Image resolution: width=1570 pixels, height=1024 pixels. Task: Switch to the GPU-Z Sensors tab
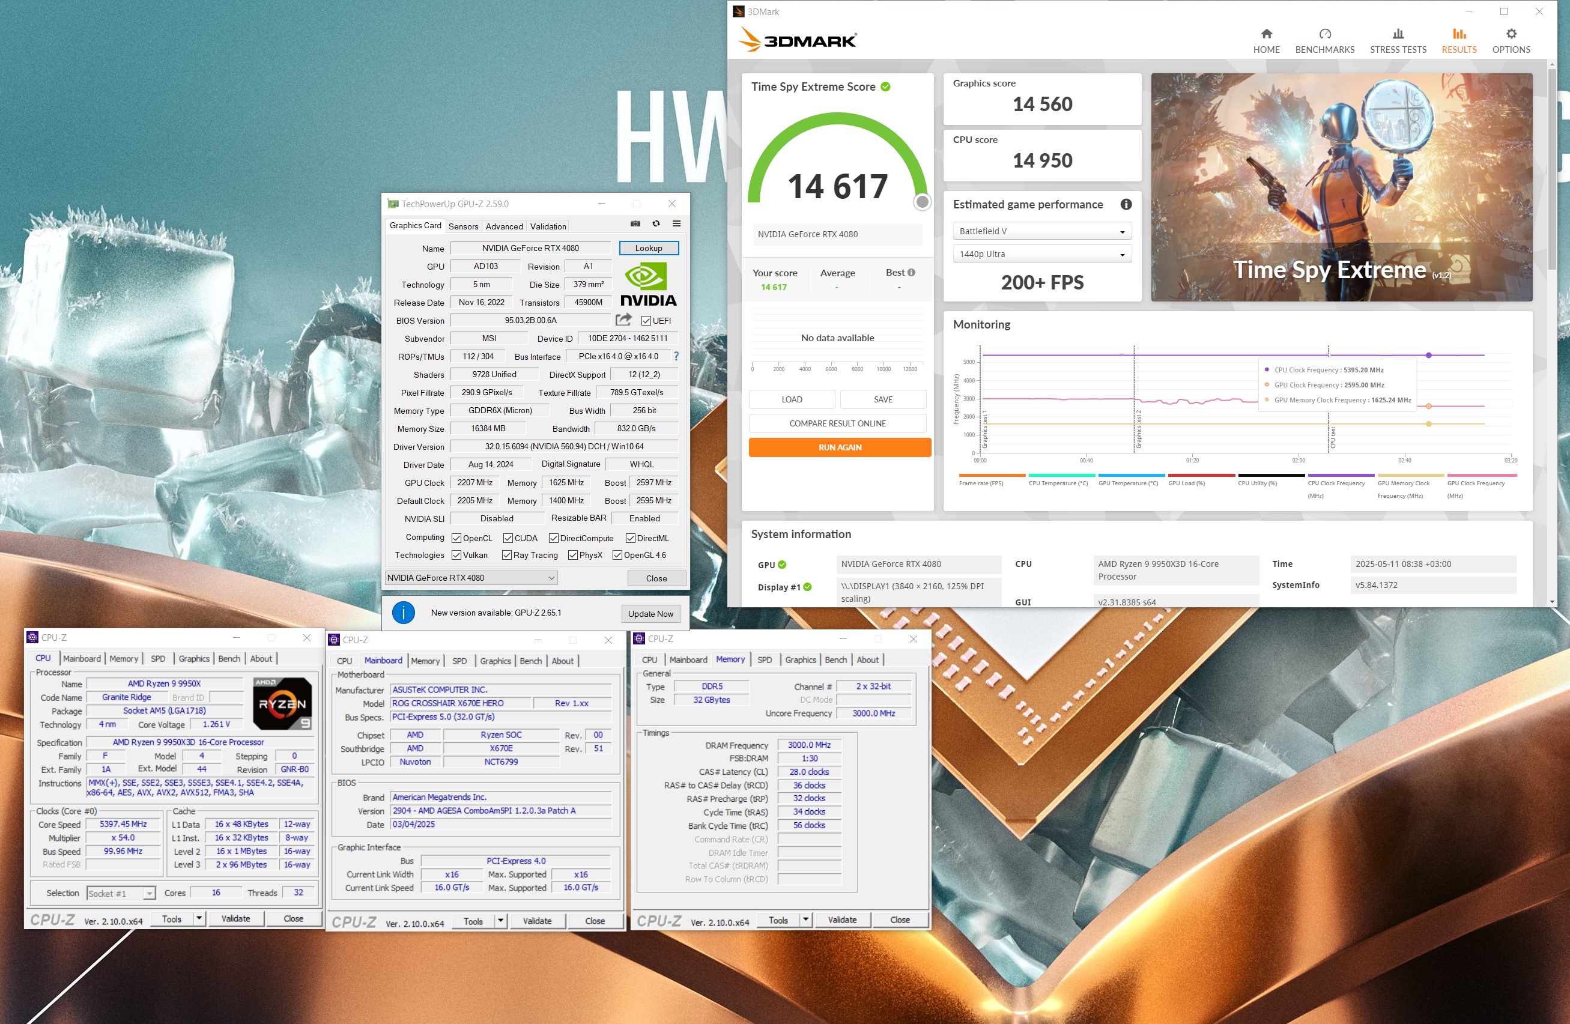click(463, 226)
